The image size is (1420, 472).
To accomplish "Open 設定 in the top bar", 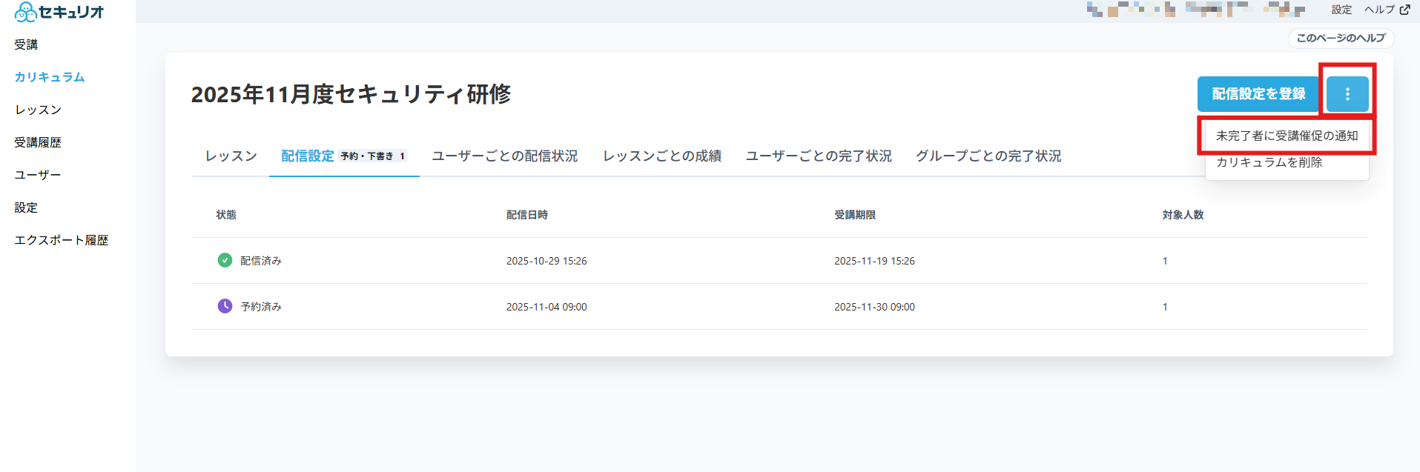I will point(1341,10).
